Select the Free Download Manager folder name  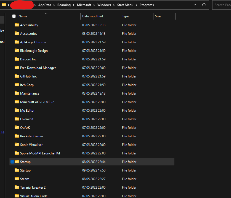click(x=38, y=68)
